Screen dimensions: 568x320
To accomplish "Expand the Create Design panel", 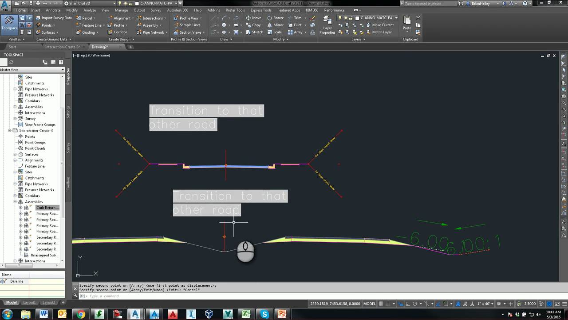I will (121, 39).
